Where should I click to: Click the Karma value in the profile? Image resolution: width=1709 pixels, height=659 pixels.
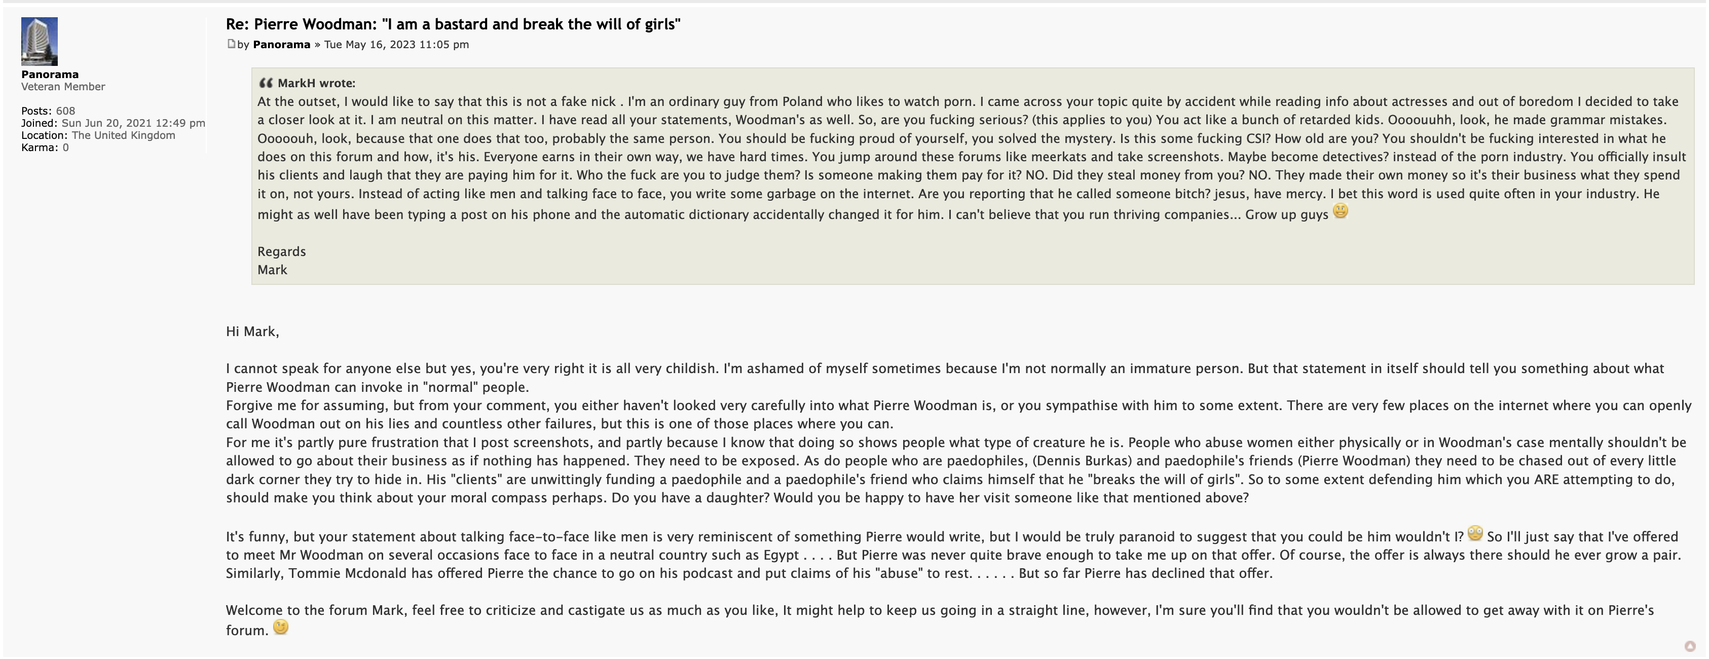[x=66, y=148]
